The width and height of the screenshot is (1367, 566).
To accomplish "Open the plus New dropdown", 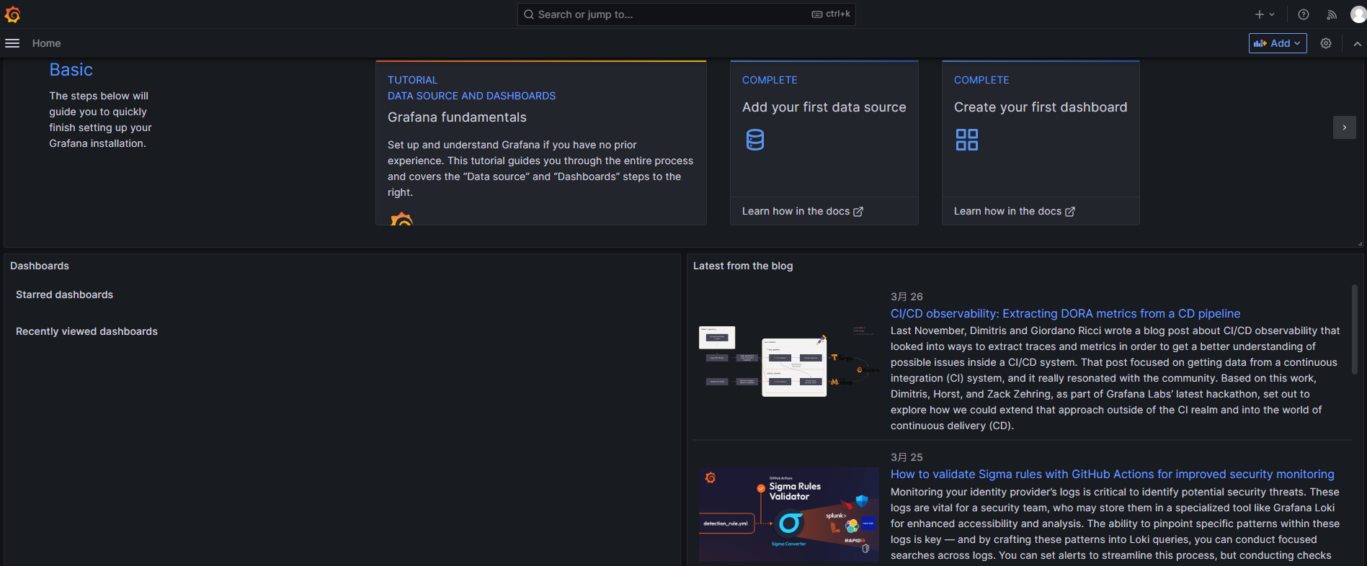I will 1265,14.
